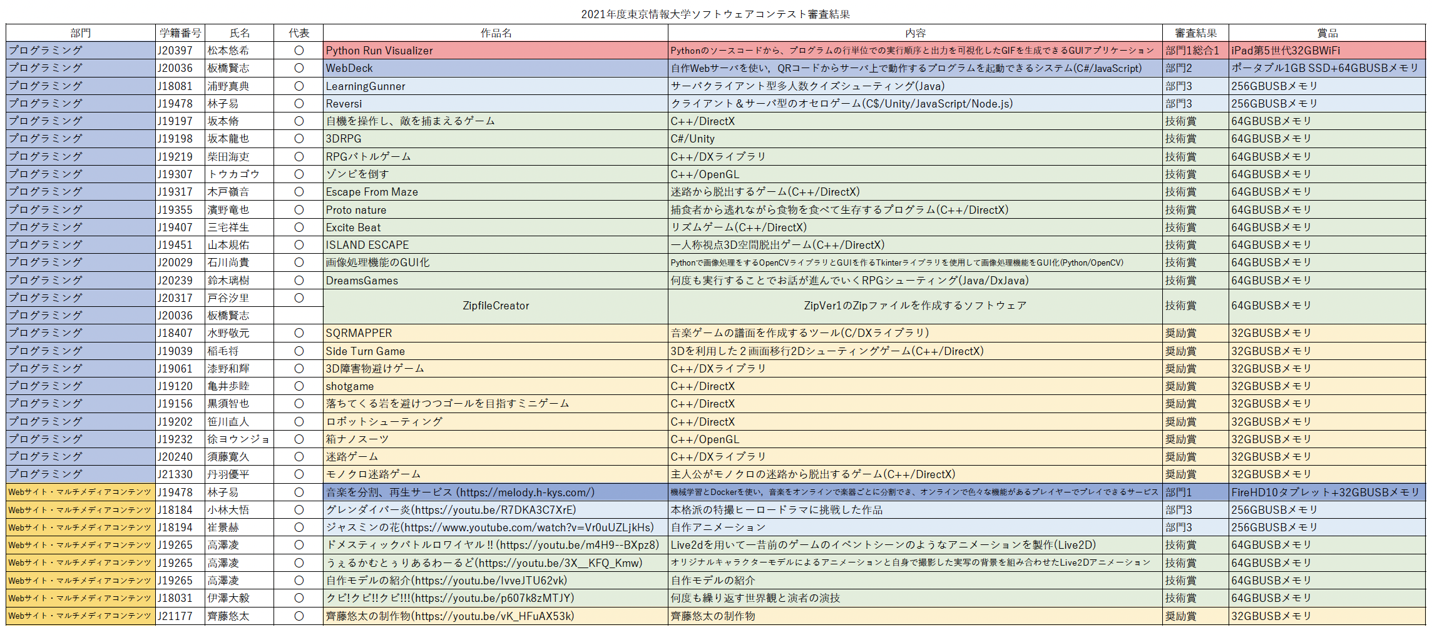Click the title 2021年度東京情報大学ソフトウェアコンテスト審査結果
Viewport: 1432px width, 630px height.
715,14
